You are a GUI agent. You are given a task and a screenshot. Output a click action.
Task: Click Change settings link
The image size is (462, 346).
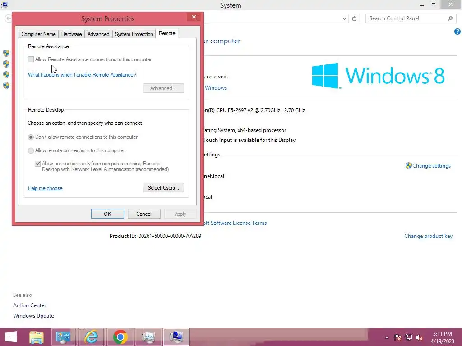click(x=431, y=166)
